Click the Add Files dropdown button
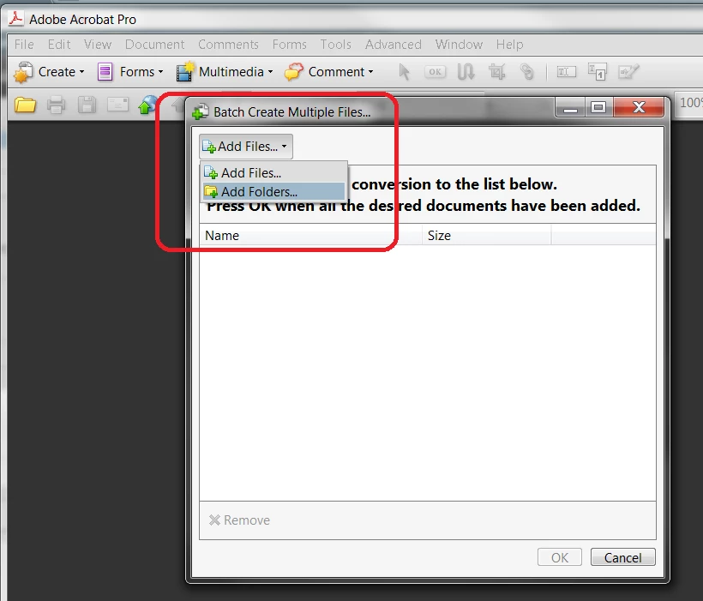The image size is (703, 601). (246, 147)
